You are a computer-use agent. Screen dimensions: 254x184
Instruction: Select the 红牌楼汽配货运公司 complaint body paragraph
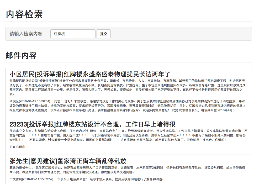[128, 87]
